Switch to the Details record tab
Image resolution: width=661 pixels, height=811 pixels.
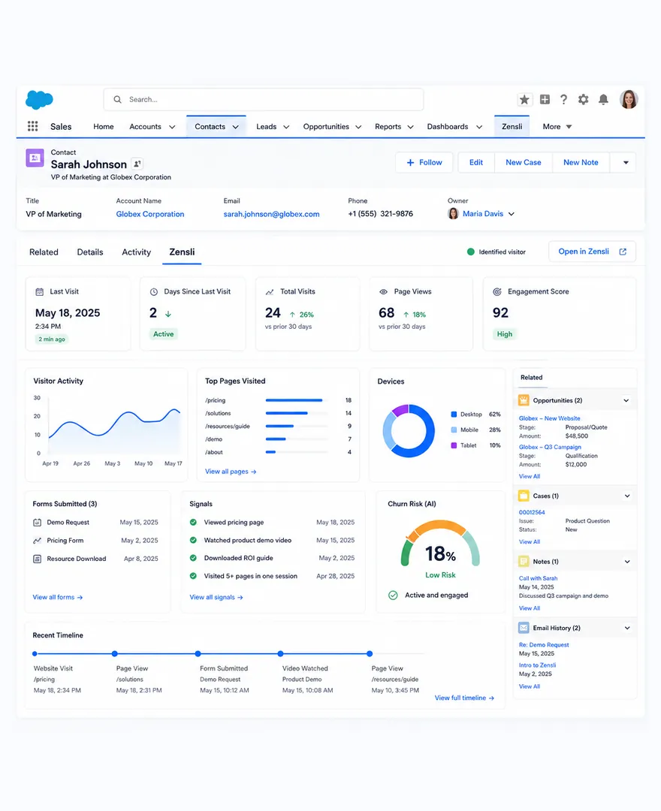coord(90,252)
